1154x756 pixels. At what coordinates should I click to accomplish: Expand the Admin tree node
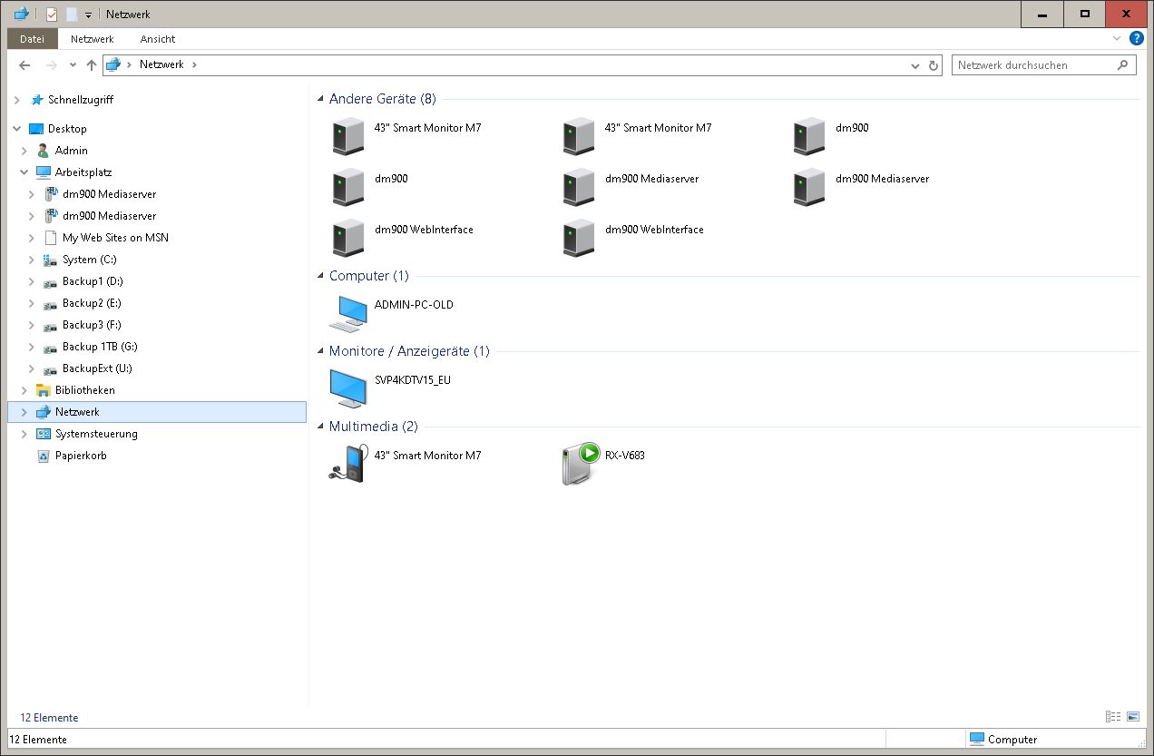click(24, 151)
